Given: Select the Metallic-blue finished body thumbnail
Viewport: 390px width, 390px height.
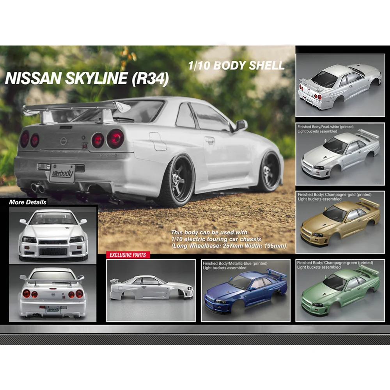Looking at the screenshot, I should click(245, 291).
